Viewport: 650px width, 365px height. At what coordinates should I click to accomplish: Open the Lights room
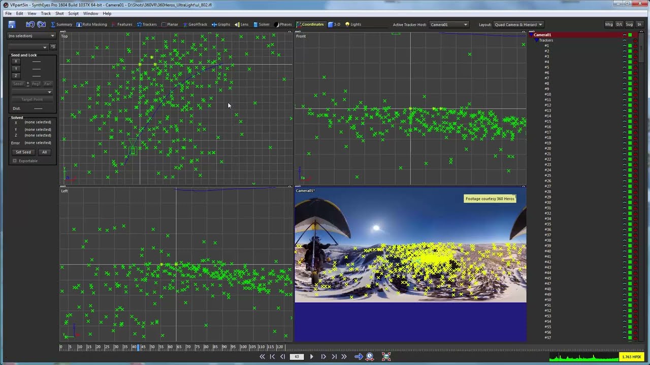pyautogui.click(x=353, y=24)
